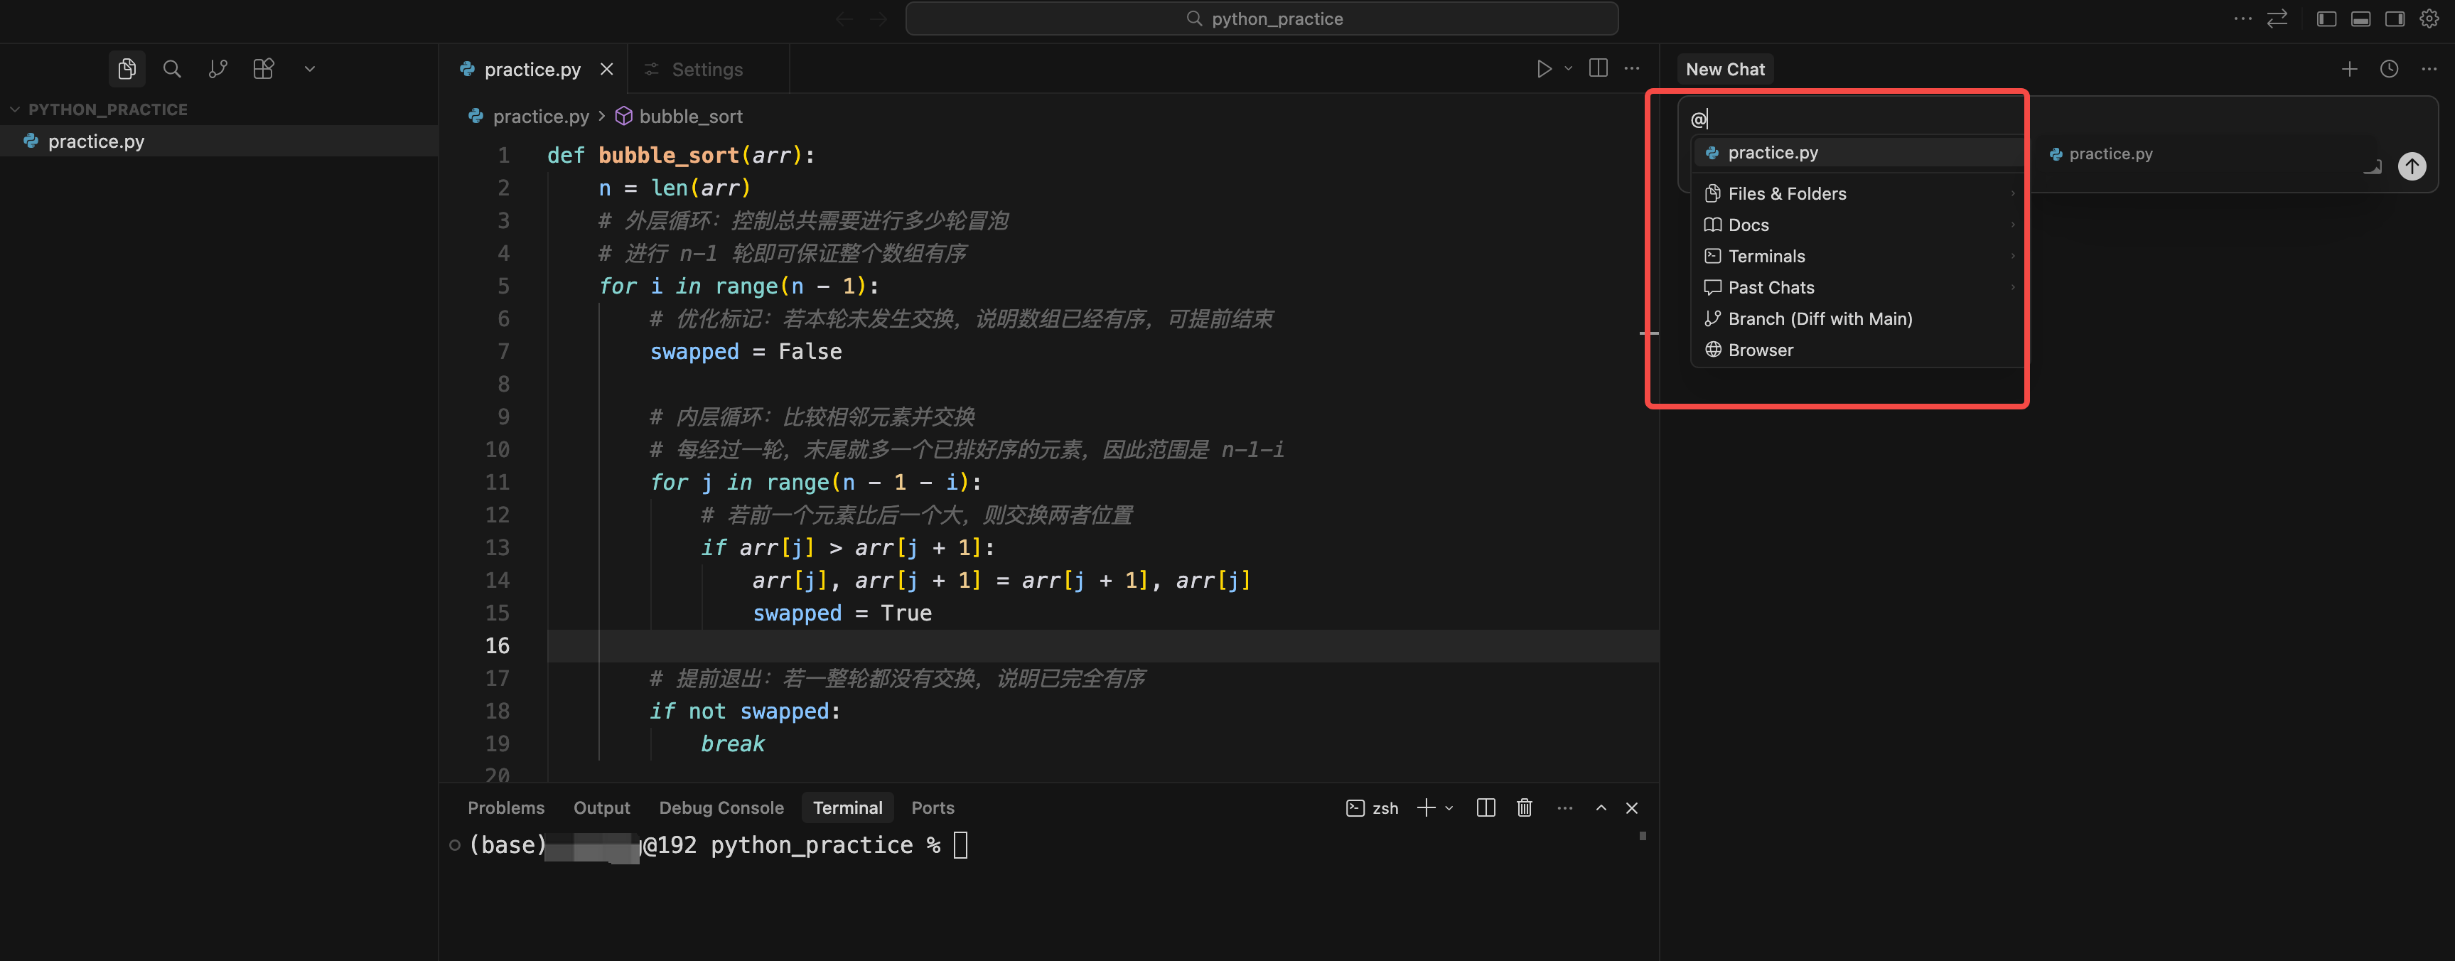The width and height of the screenshot is (2455, 961).
Task: Toggle the bottom panel visibility
Action: coord(2360,19)
